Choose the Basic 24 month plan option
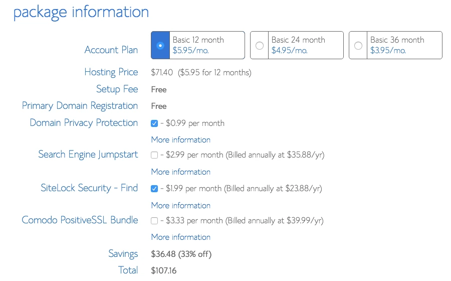Screen dimensions: 451x281 click(x=259, y=45)
